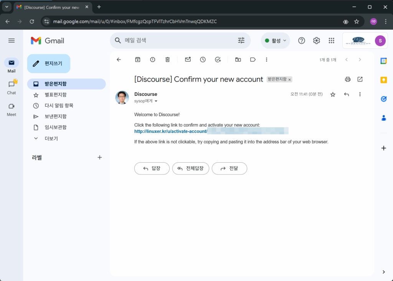Print the email using the printer icon
The width and height of the screenshot is (393, 281).
(348, 79)
